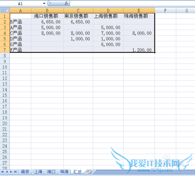Switch to the 海口 sheet tab
Viewport: 195px width, 176px height.
click(x=51, y=172)
